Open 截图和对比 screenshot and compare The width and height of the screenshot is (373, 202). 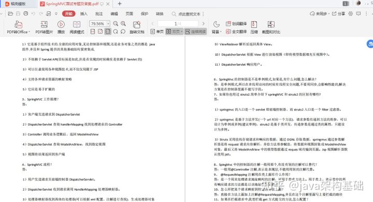point(271,27)
